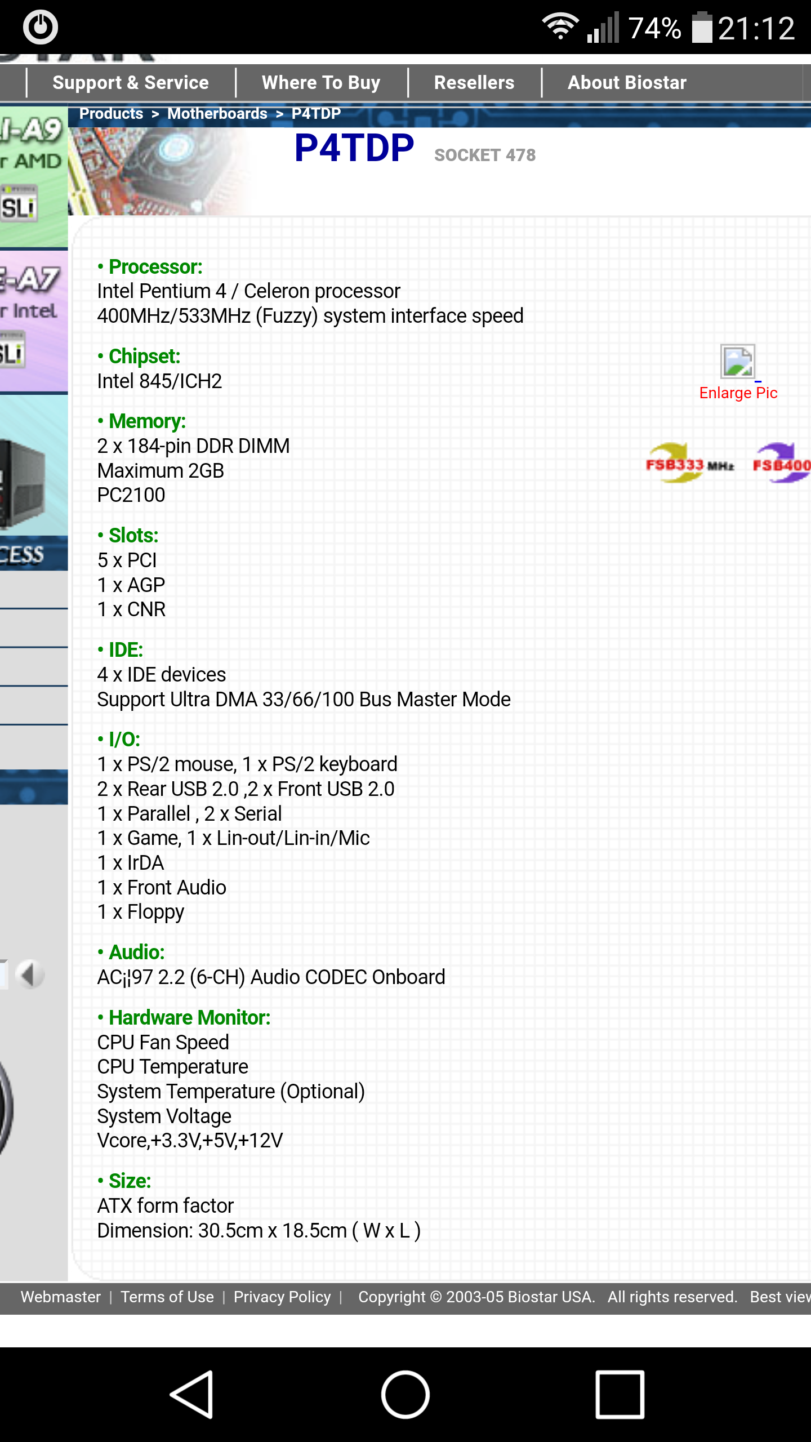Screen dimensions: 811x1442
Task: Tap the power icon in status bar
Action: point(40,27)
